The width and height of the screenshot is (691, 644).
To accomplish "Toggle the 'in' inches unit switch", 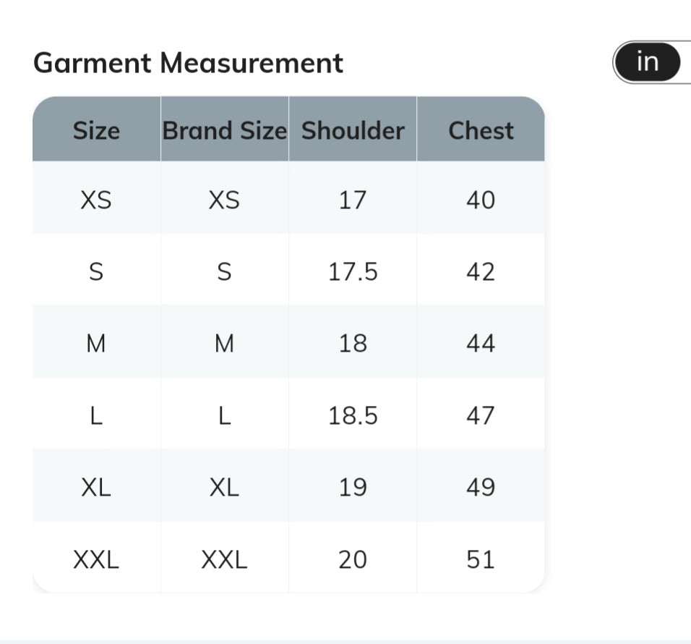I will click(648, 62).
